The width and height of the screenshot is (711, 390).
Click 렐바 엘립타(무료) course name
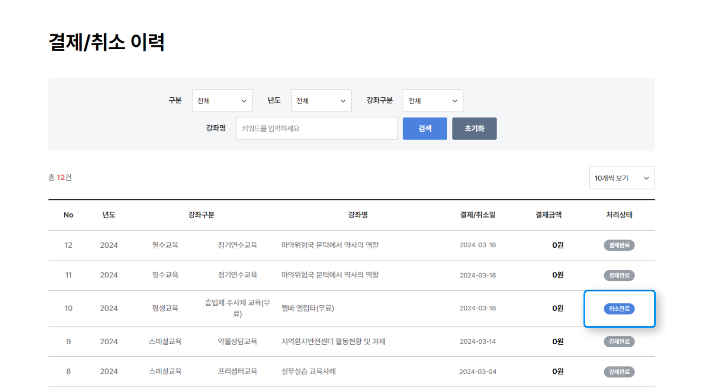(308, 308)
